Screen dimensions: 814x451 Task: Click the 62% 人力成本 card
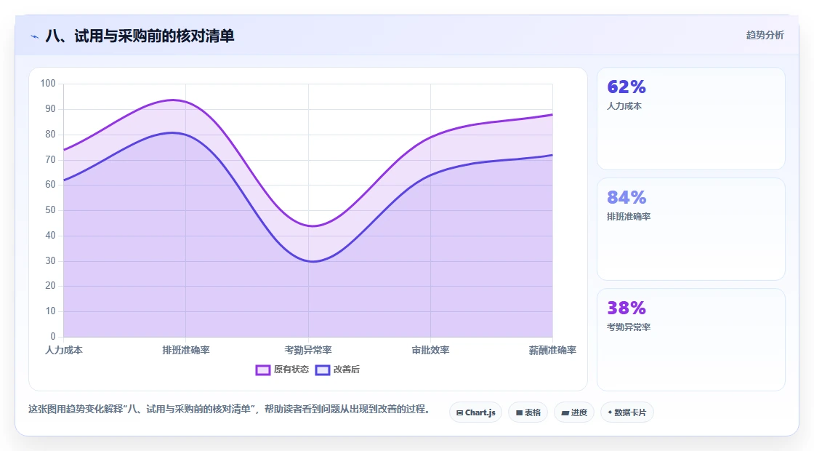[x=691, y=119]
